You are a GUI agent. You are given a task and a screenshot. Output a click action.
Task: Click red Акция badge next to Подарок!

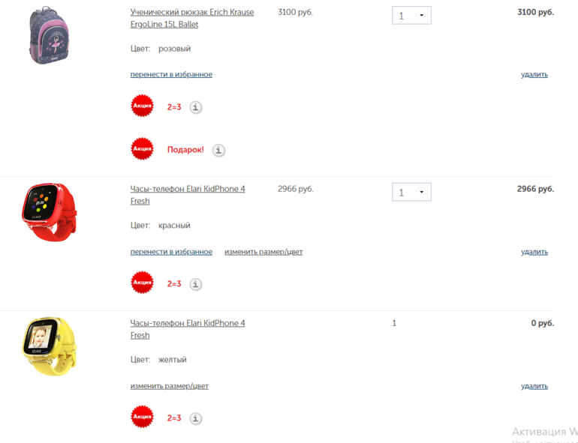click(143, 148)
